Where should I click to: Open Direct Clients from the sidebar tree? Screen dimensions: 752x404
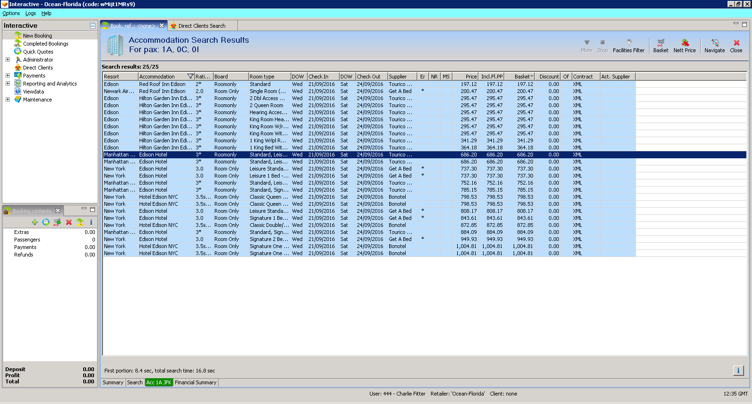(x=38, y=68)
